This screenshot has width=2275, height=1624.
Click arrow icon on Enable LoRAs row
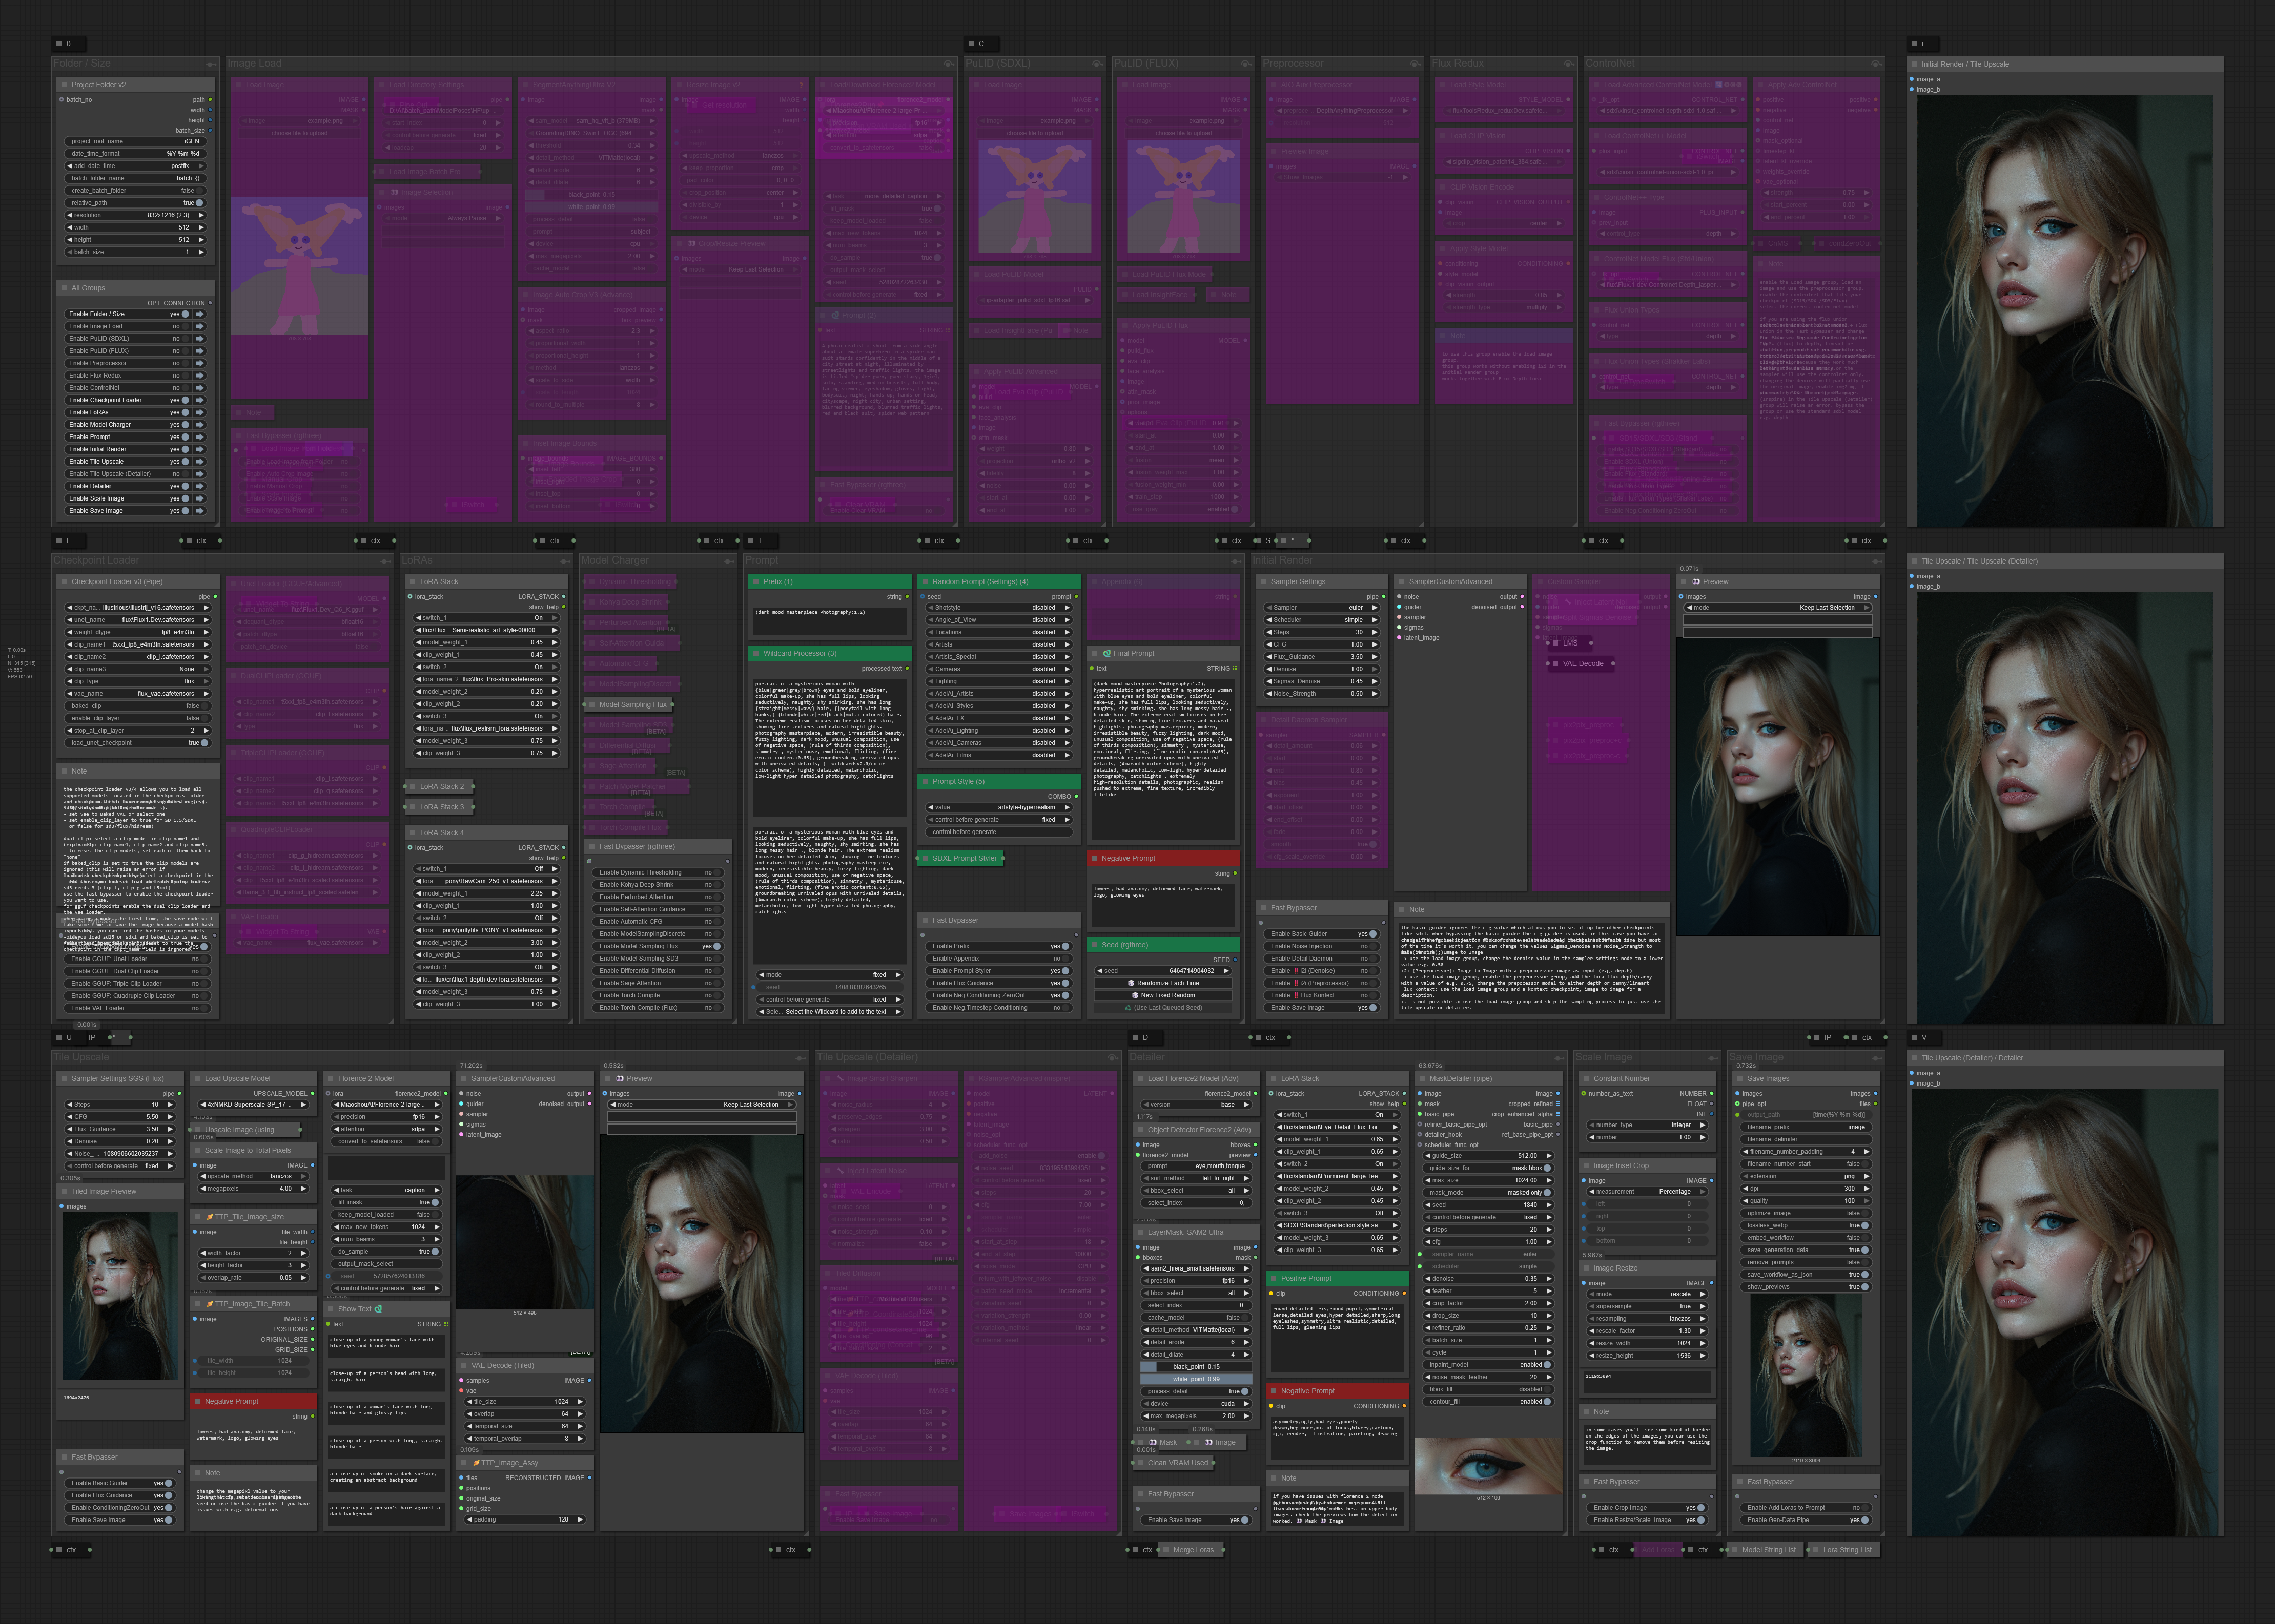click(x=200, y=412)
